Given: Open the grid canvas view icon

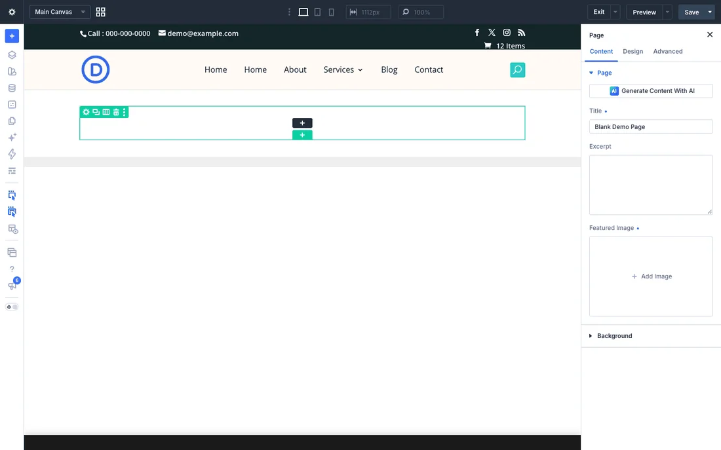Looking at the screenshot, I should pyautogui.click(x=100, y=12).
